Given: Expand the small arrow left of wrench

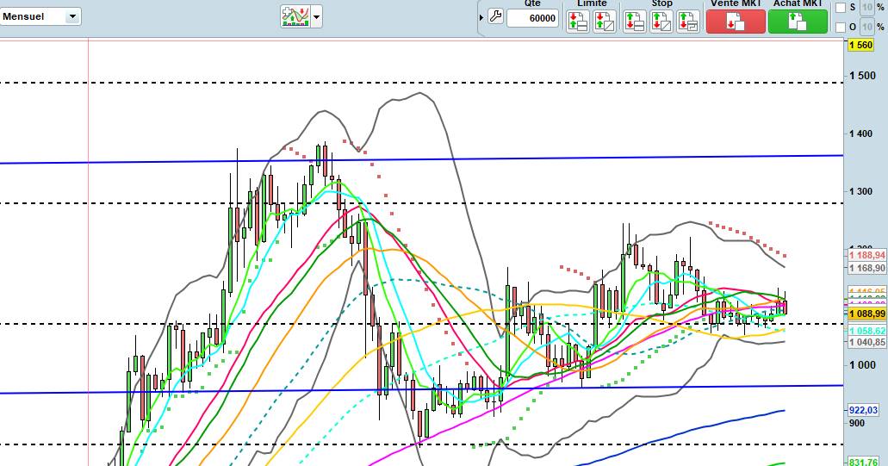Looking at the screenshot, I should click(481, 16).
